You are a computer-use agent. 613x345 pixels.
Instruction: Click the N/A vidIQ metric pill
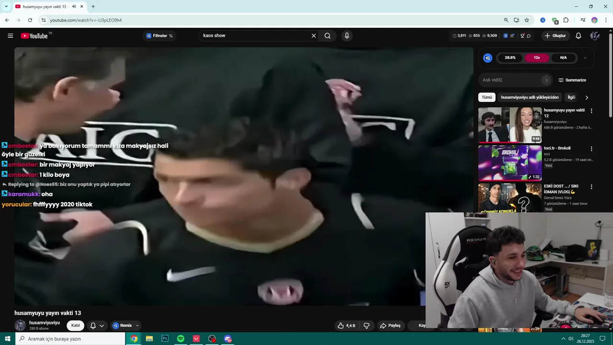[x=563, y=58]
